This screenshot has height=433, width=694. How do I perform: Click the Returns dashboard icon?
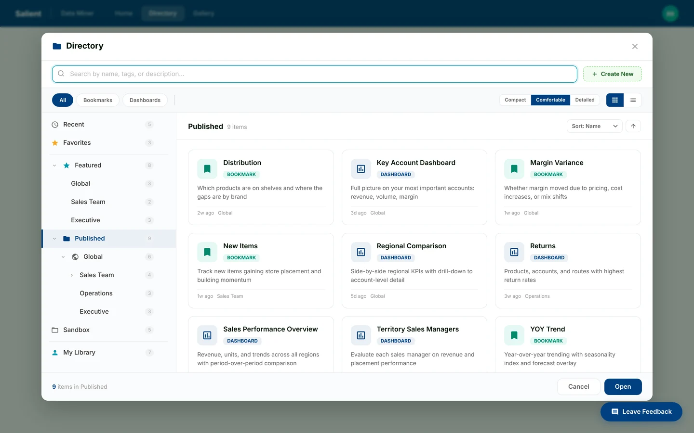pyautogui.click(x=514, y=252)
